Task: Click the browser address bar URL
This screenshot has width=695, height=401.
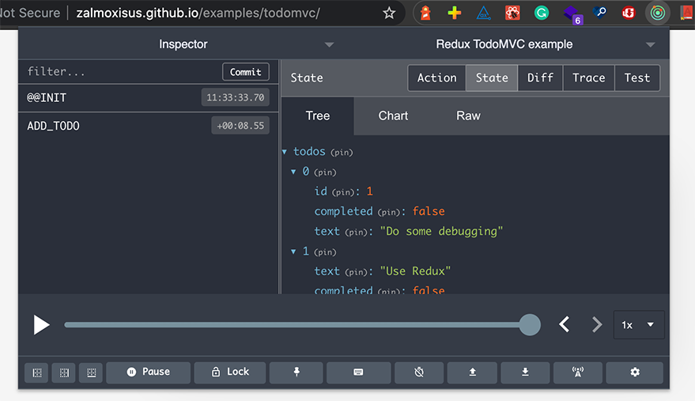Action: tap(198, 13)
